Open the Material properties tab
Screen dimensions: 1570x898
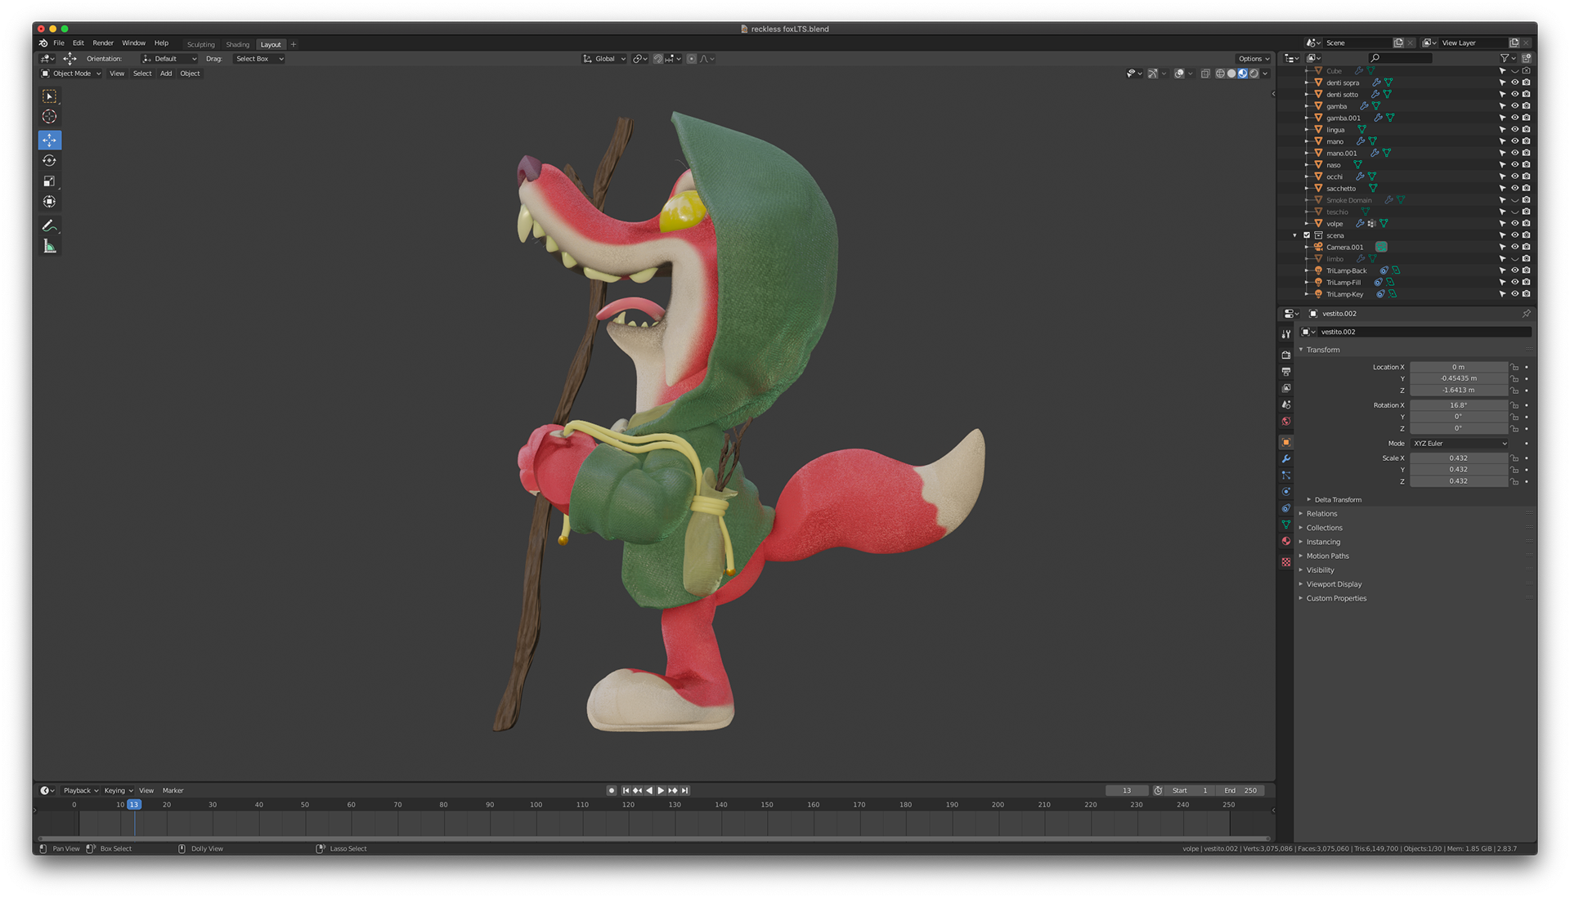1286,541
